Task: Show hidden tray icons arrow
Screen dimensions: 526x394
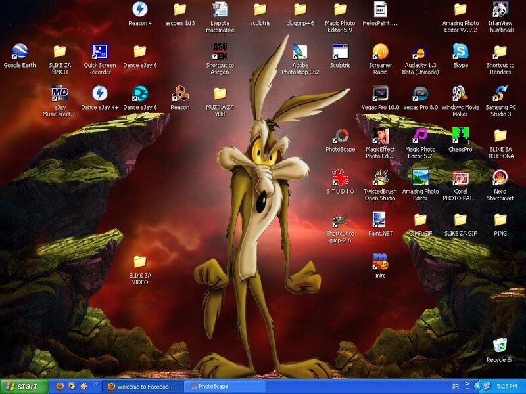Action: point(478,386)
